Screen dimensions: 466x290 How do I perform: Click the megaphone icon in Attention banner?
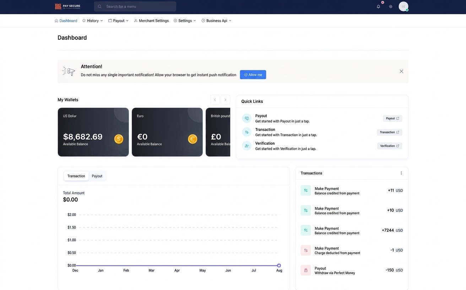click(69, 71)
